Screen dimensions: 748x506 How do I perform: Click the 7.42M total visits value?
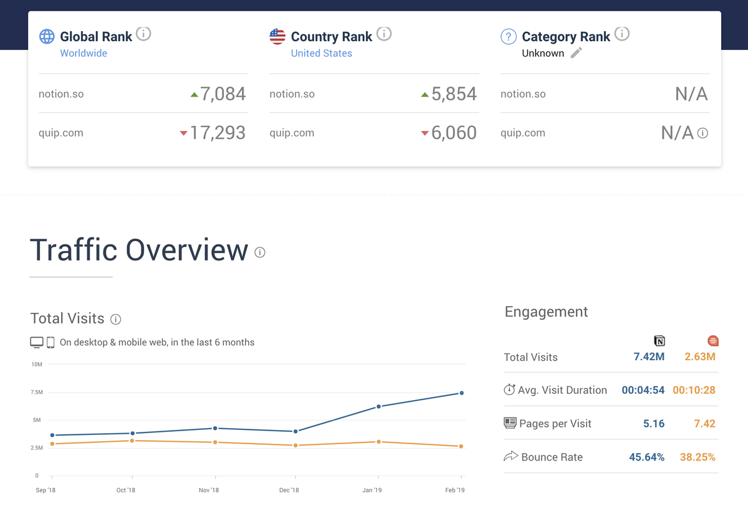click(649, 357)
